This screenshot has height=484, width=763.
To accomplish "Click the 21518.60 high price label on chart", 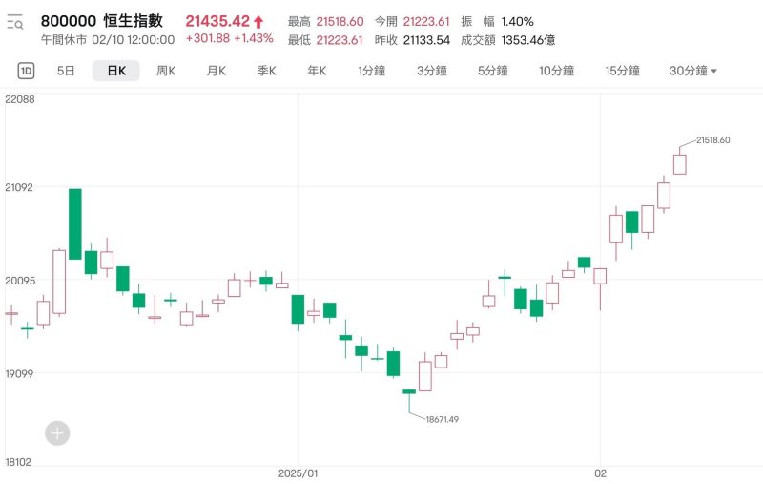I will tap(712, 140).
